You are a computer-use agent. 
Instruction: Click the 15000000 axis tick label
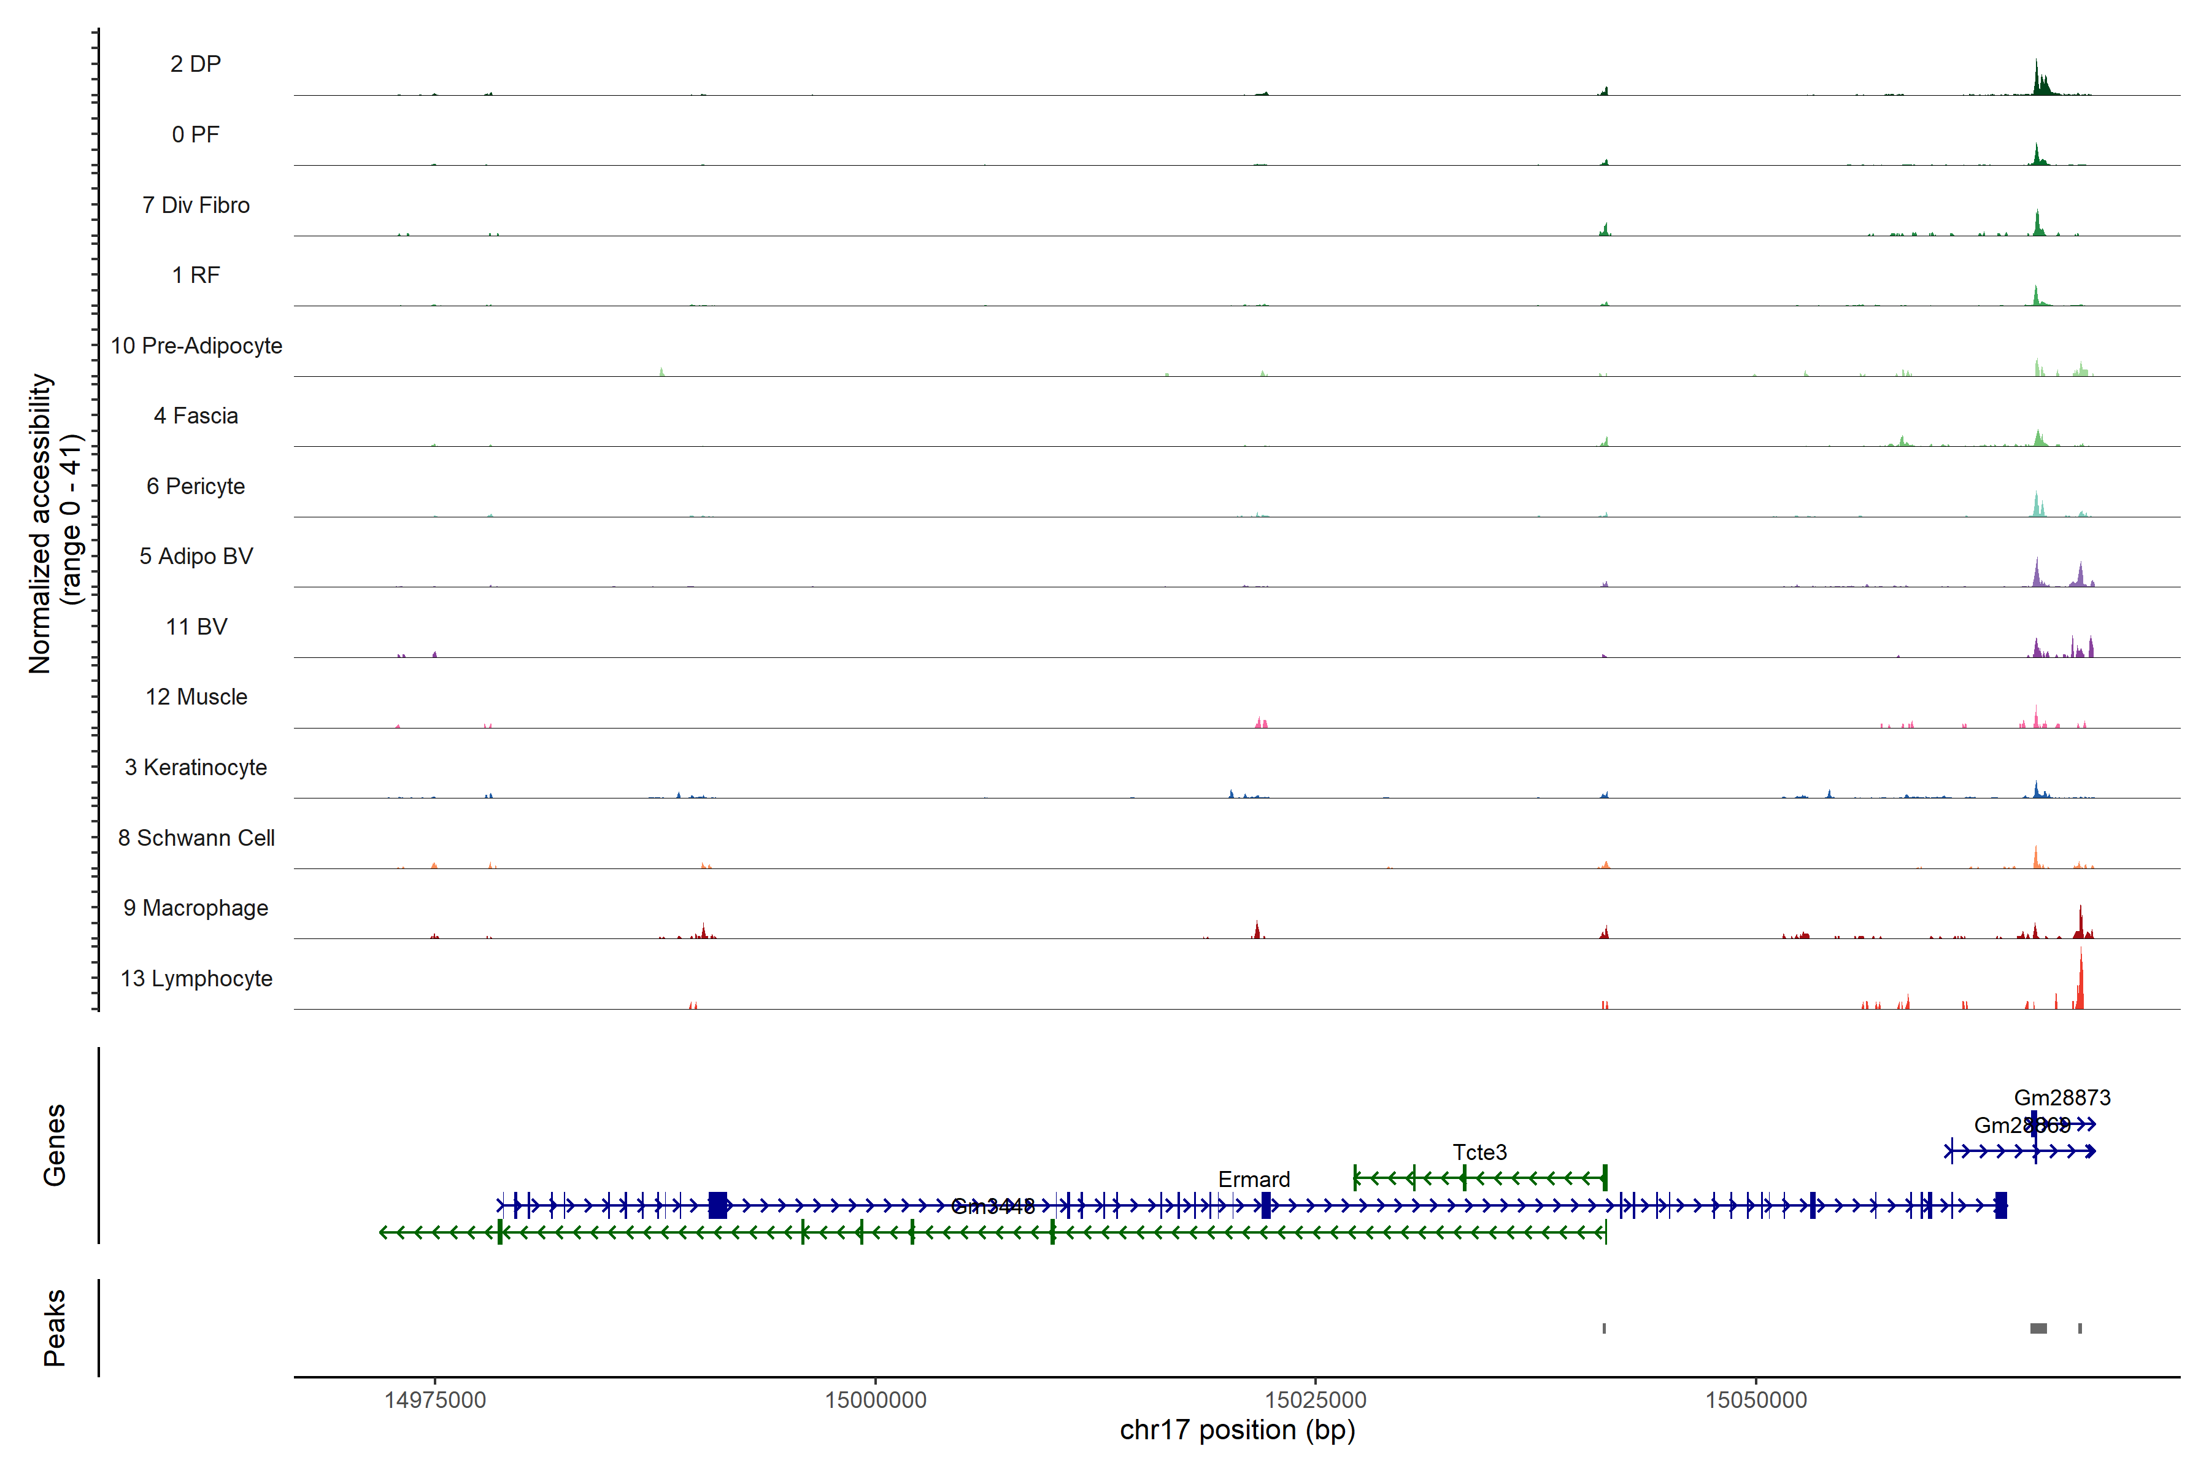click(876, 1400)
